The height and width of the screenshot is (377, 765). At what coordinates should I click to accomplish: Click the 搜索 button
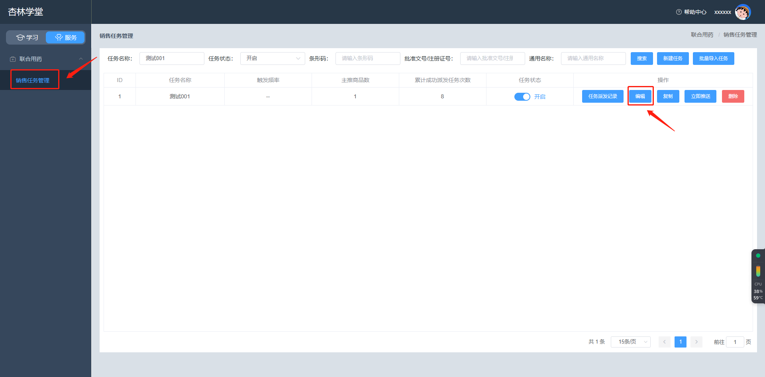click(642, 59)
